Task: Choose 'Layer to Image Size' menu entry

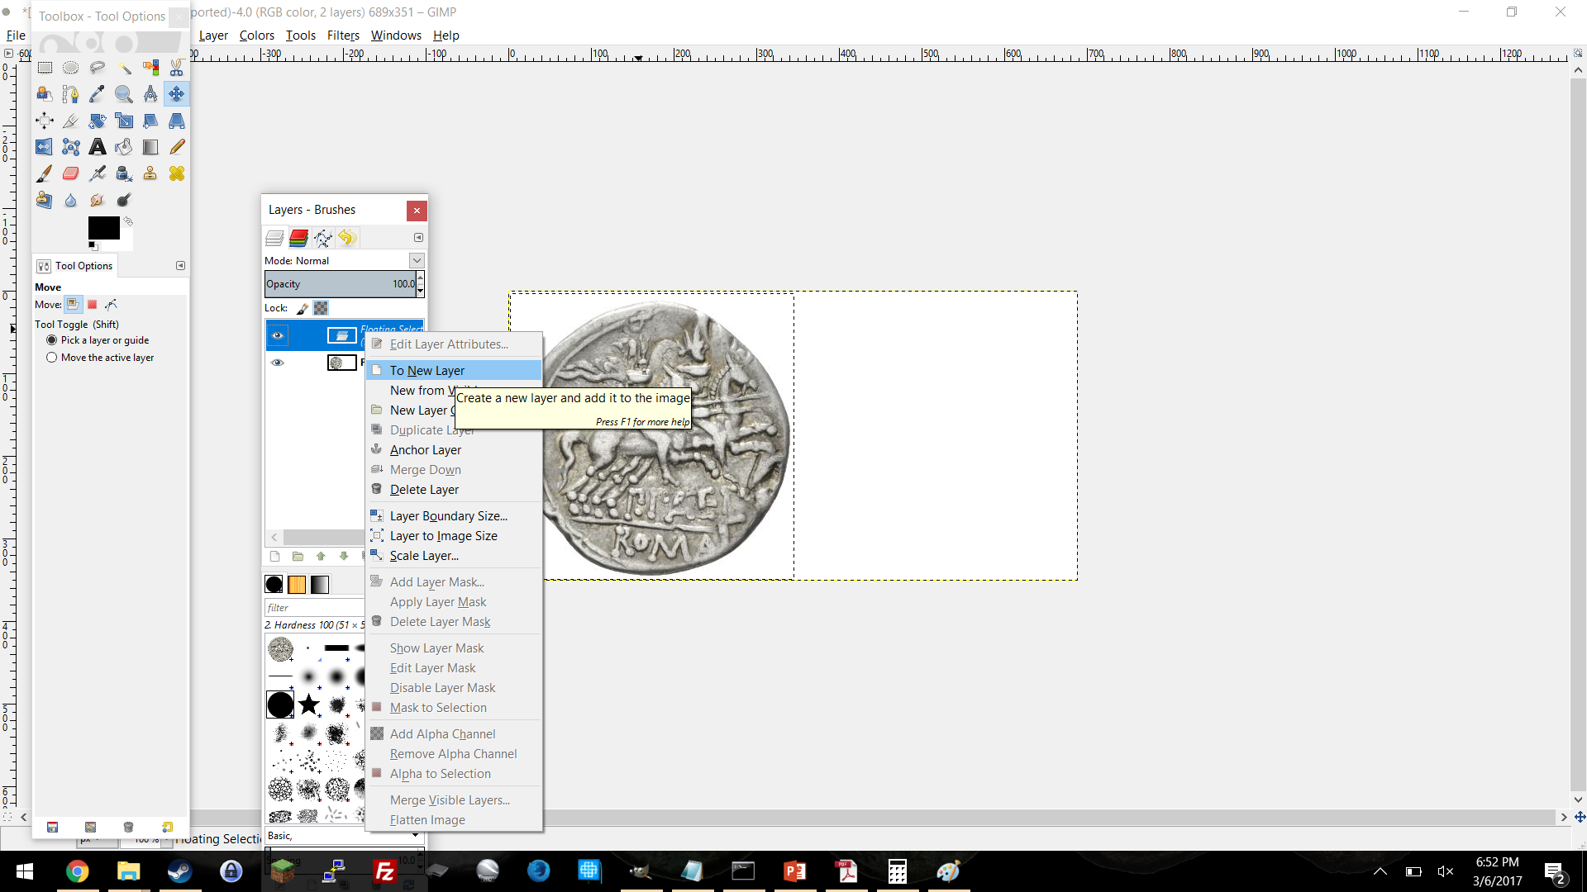Action: coord(454,535)
